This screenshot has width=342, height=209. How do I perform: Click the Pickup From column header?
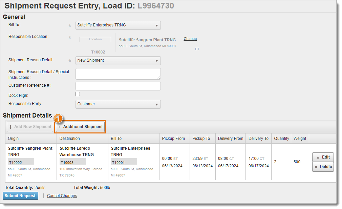point(173,139)
